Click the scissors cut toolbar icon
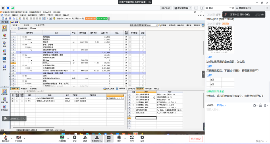 [x=17, y=18]
